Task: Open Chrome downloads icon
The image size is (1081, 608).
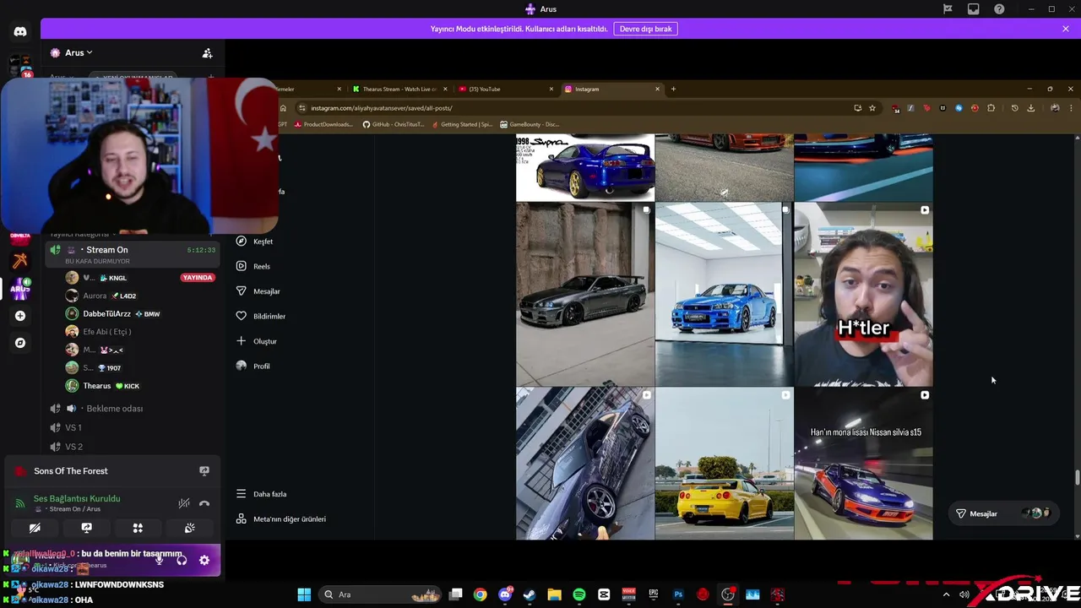Action: 1031,108
